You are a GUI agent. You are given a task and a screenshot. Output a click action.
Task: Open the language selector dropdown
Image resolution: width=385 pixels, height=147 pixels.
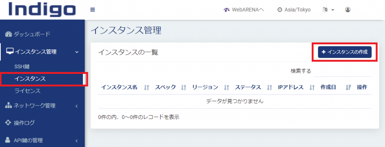[328, 10]
